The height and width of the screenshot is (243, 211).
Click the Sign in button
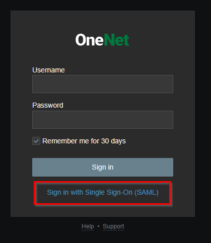pos(103,167)
